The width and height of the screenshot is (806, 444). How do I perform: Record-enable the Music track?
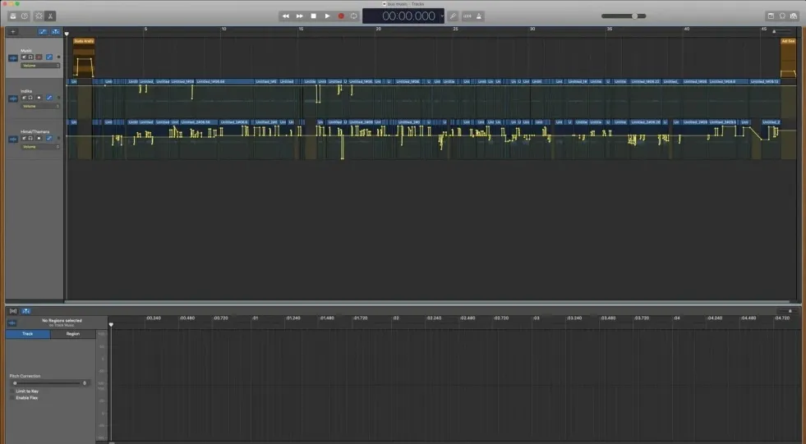click(39, 57)
